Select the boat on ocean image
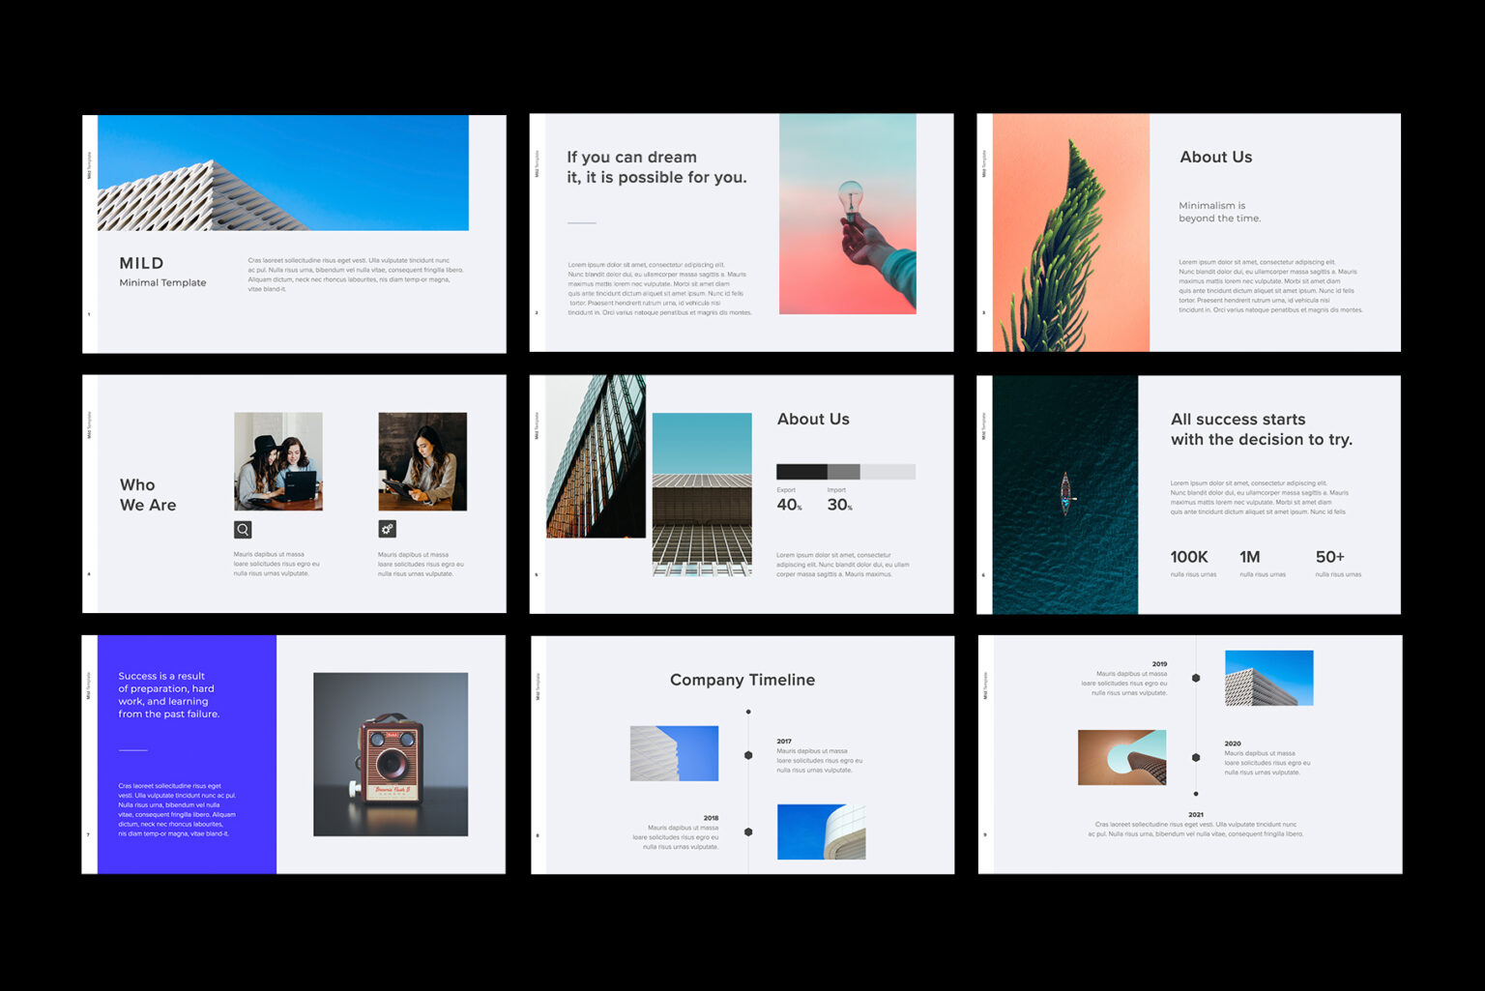 [1065, 495]
